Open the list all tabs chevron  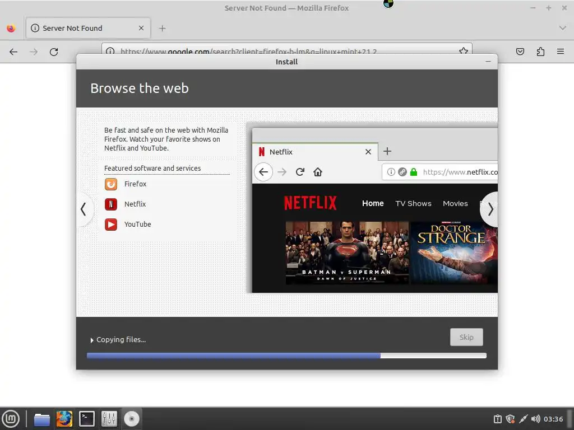tap(563, 28)
